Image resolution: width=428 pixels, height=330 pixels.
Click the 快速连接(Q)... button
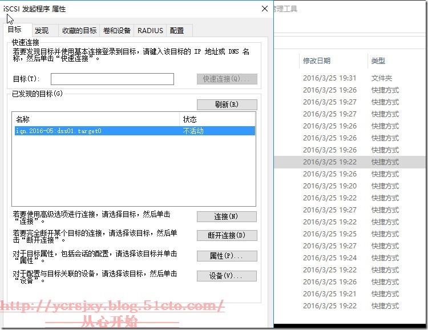227,79
